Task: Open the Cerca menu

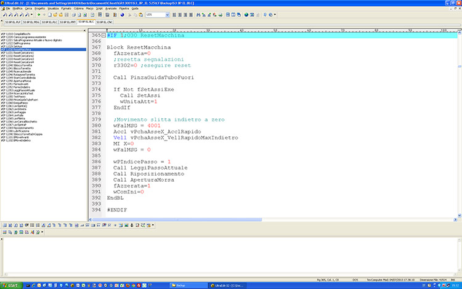Action: 28,9
